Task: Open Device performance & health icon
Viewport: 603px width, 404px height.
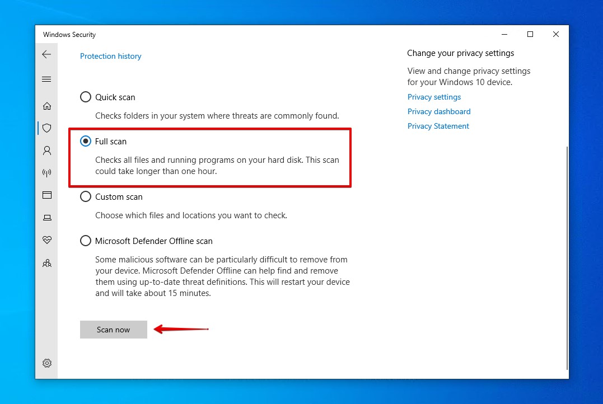Action: [x=46, y=239]
